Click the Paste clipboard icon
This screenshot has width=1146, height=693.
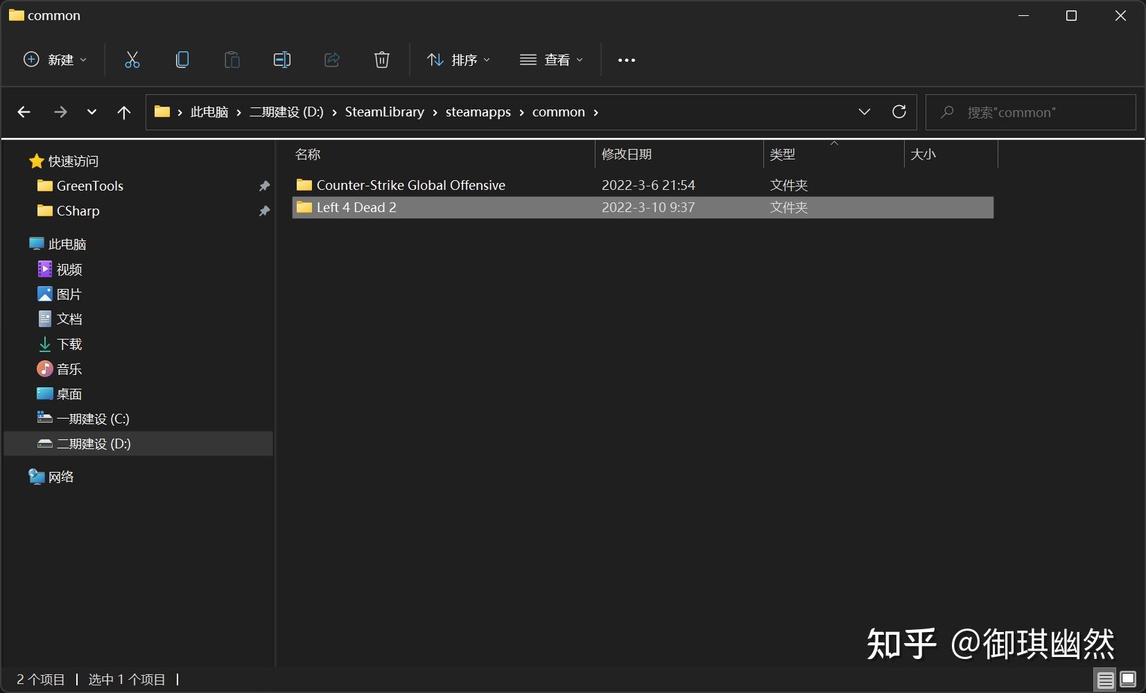click(232, 60)
